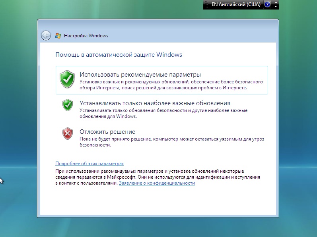The height and width of the screenshot is (237, 317).
Task: Click the language bar drag handle
Action: [206, 4]
